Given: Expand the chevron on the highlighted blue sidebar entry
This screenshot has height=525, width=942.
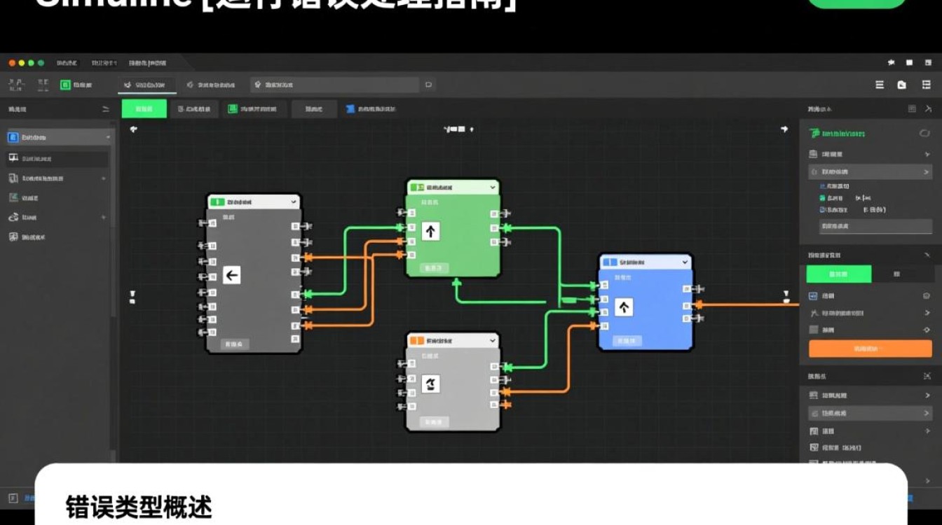Looking at the screenshot, I should point(107,136).
